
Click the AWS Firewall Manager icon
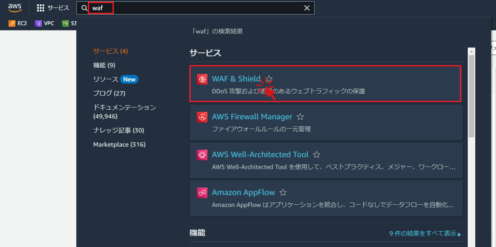202,117
